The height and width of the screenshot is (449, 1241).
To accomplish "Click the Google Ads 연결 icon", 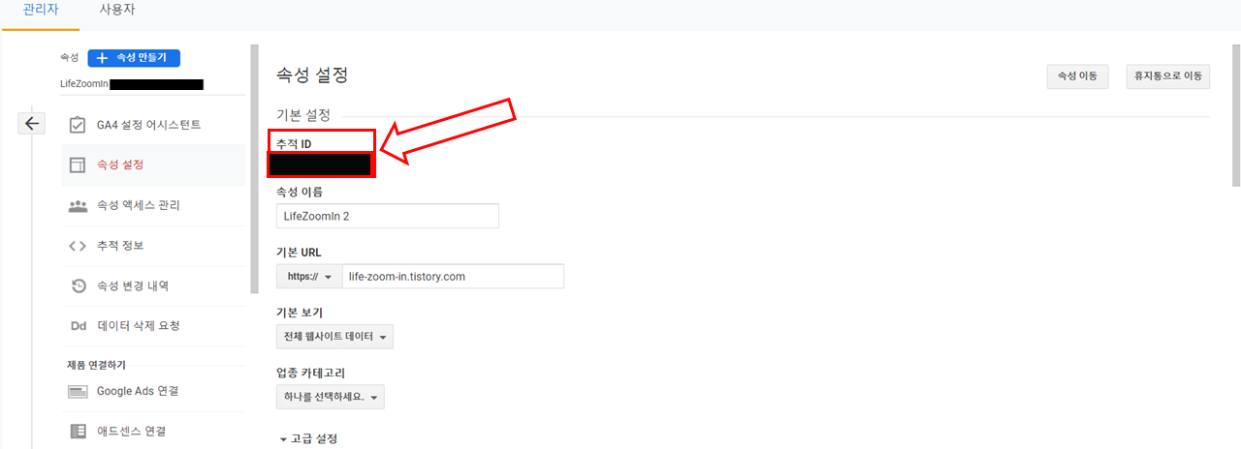I will click(78, 391).
